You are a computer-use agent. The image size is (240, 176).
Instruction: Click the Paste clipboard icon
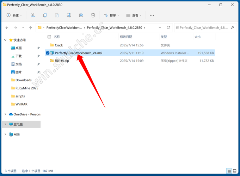coord(57,15)
